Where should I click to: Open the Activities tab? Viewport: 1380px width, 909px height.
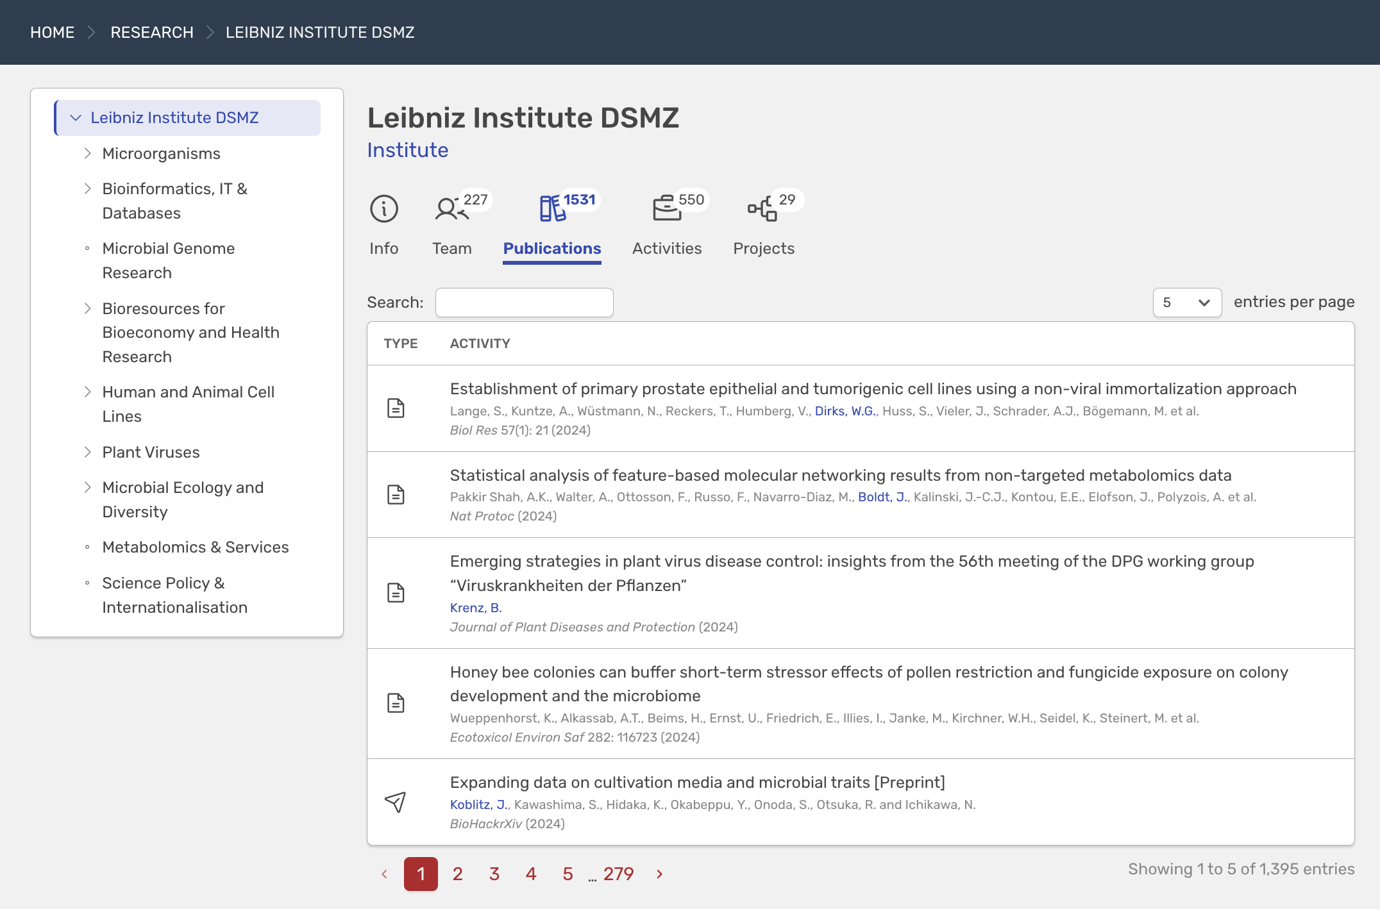point(667,249)
